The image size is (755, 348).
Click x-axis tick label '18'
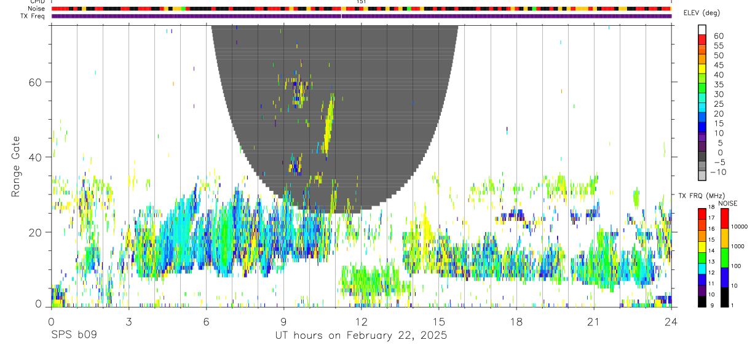pos(516,322)
